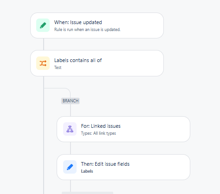
Task: Click the bold 'Labels' field text
Action: click(x=87, y=171)
